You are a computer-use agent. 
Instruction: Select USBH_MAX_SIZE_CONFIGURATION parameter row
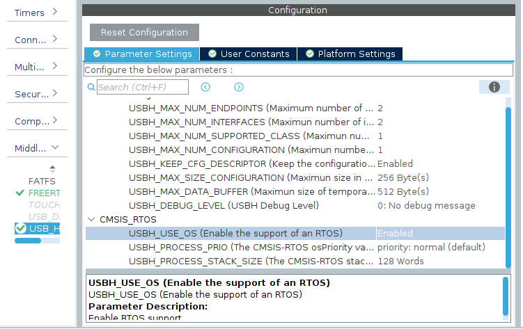pyautogui.click(x=295, y=178)
